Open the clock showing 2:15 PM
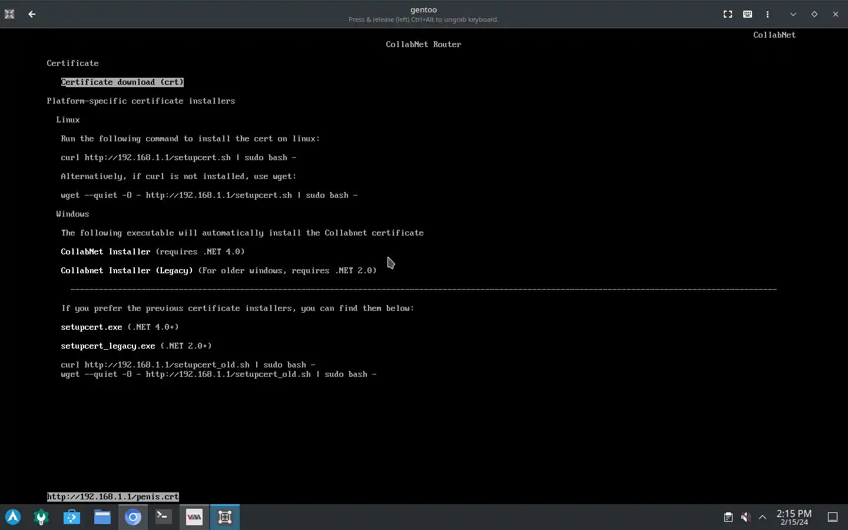Image resolution: width=848 pixels, height=530 pixels. coord(794,517)
